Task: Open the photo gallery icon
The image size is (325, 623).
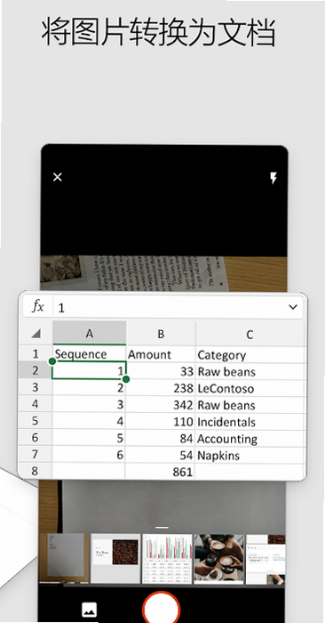Action: click(x=89, y=610)
